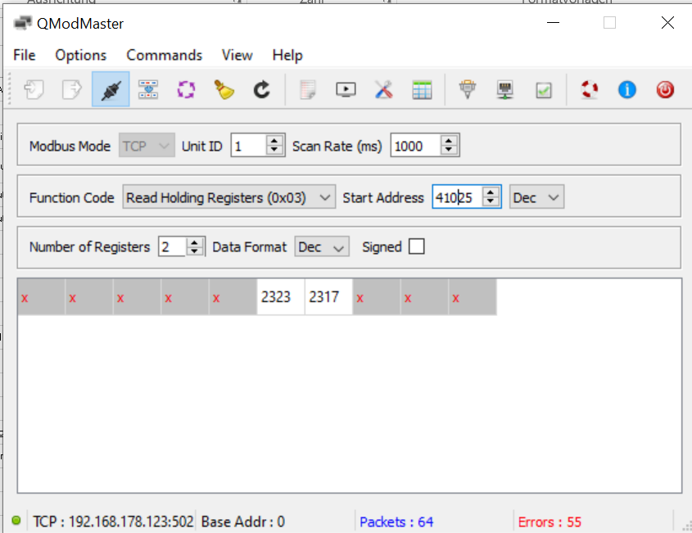Viewport: 692px width, 533px height.
Task: Open the Data Format Dec dropdown
Action: point(322,246)
